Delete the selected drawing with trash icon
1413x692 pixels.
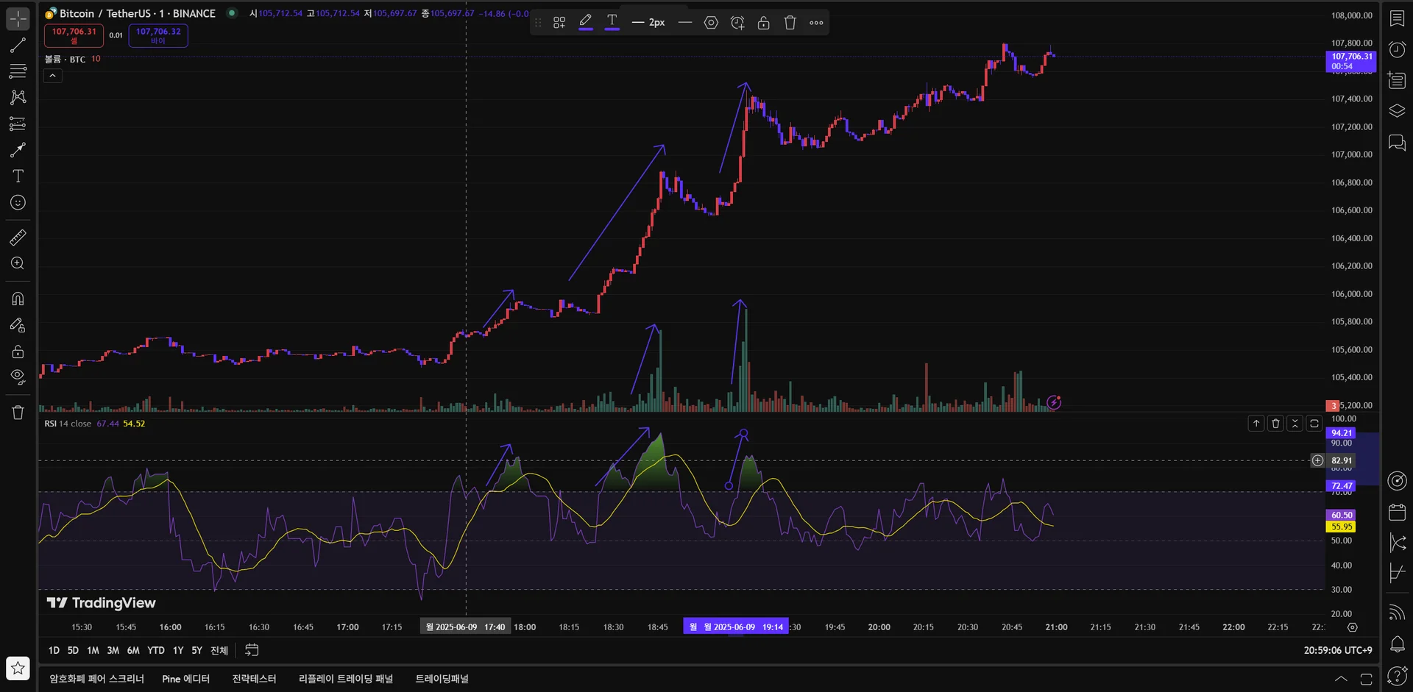pos(790,23)
